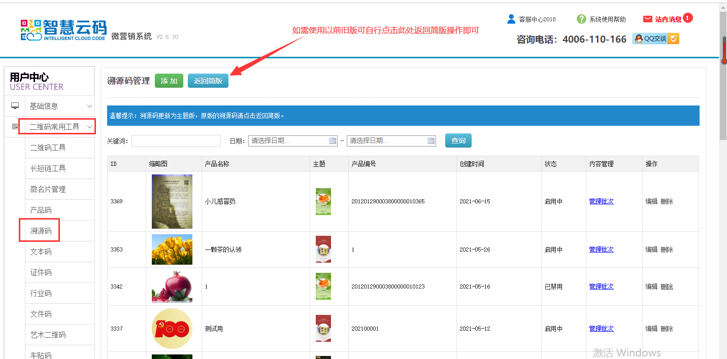Open 产品码 in the sidebar

(x=41, y=210)
